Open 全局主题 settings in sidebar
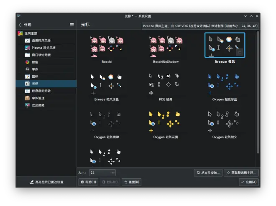 [x=31, y=33]
